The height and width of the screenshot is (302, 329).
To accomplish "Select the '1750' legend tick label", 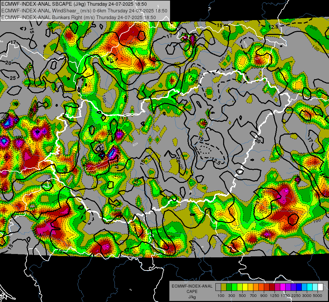I will tap(285, 296).
